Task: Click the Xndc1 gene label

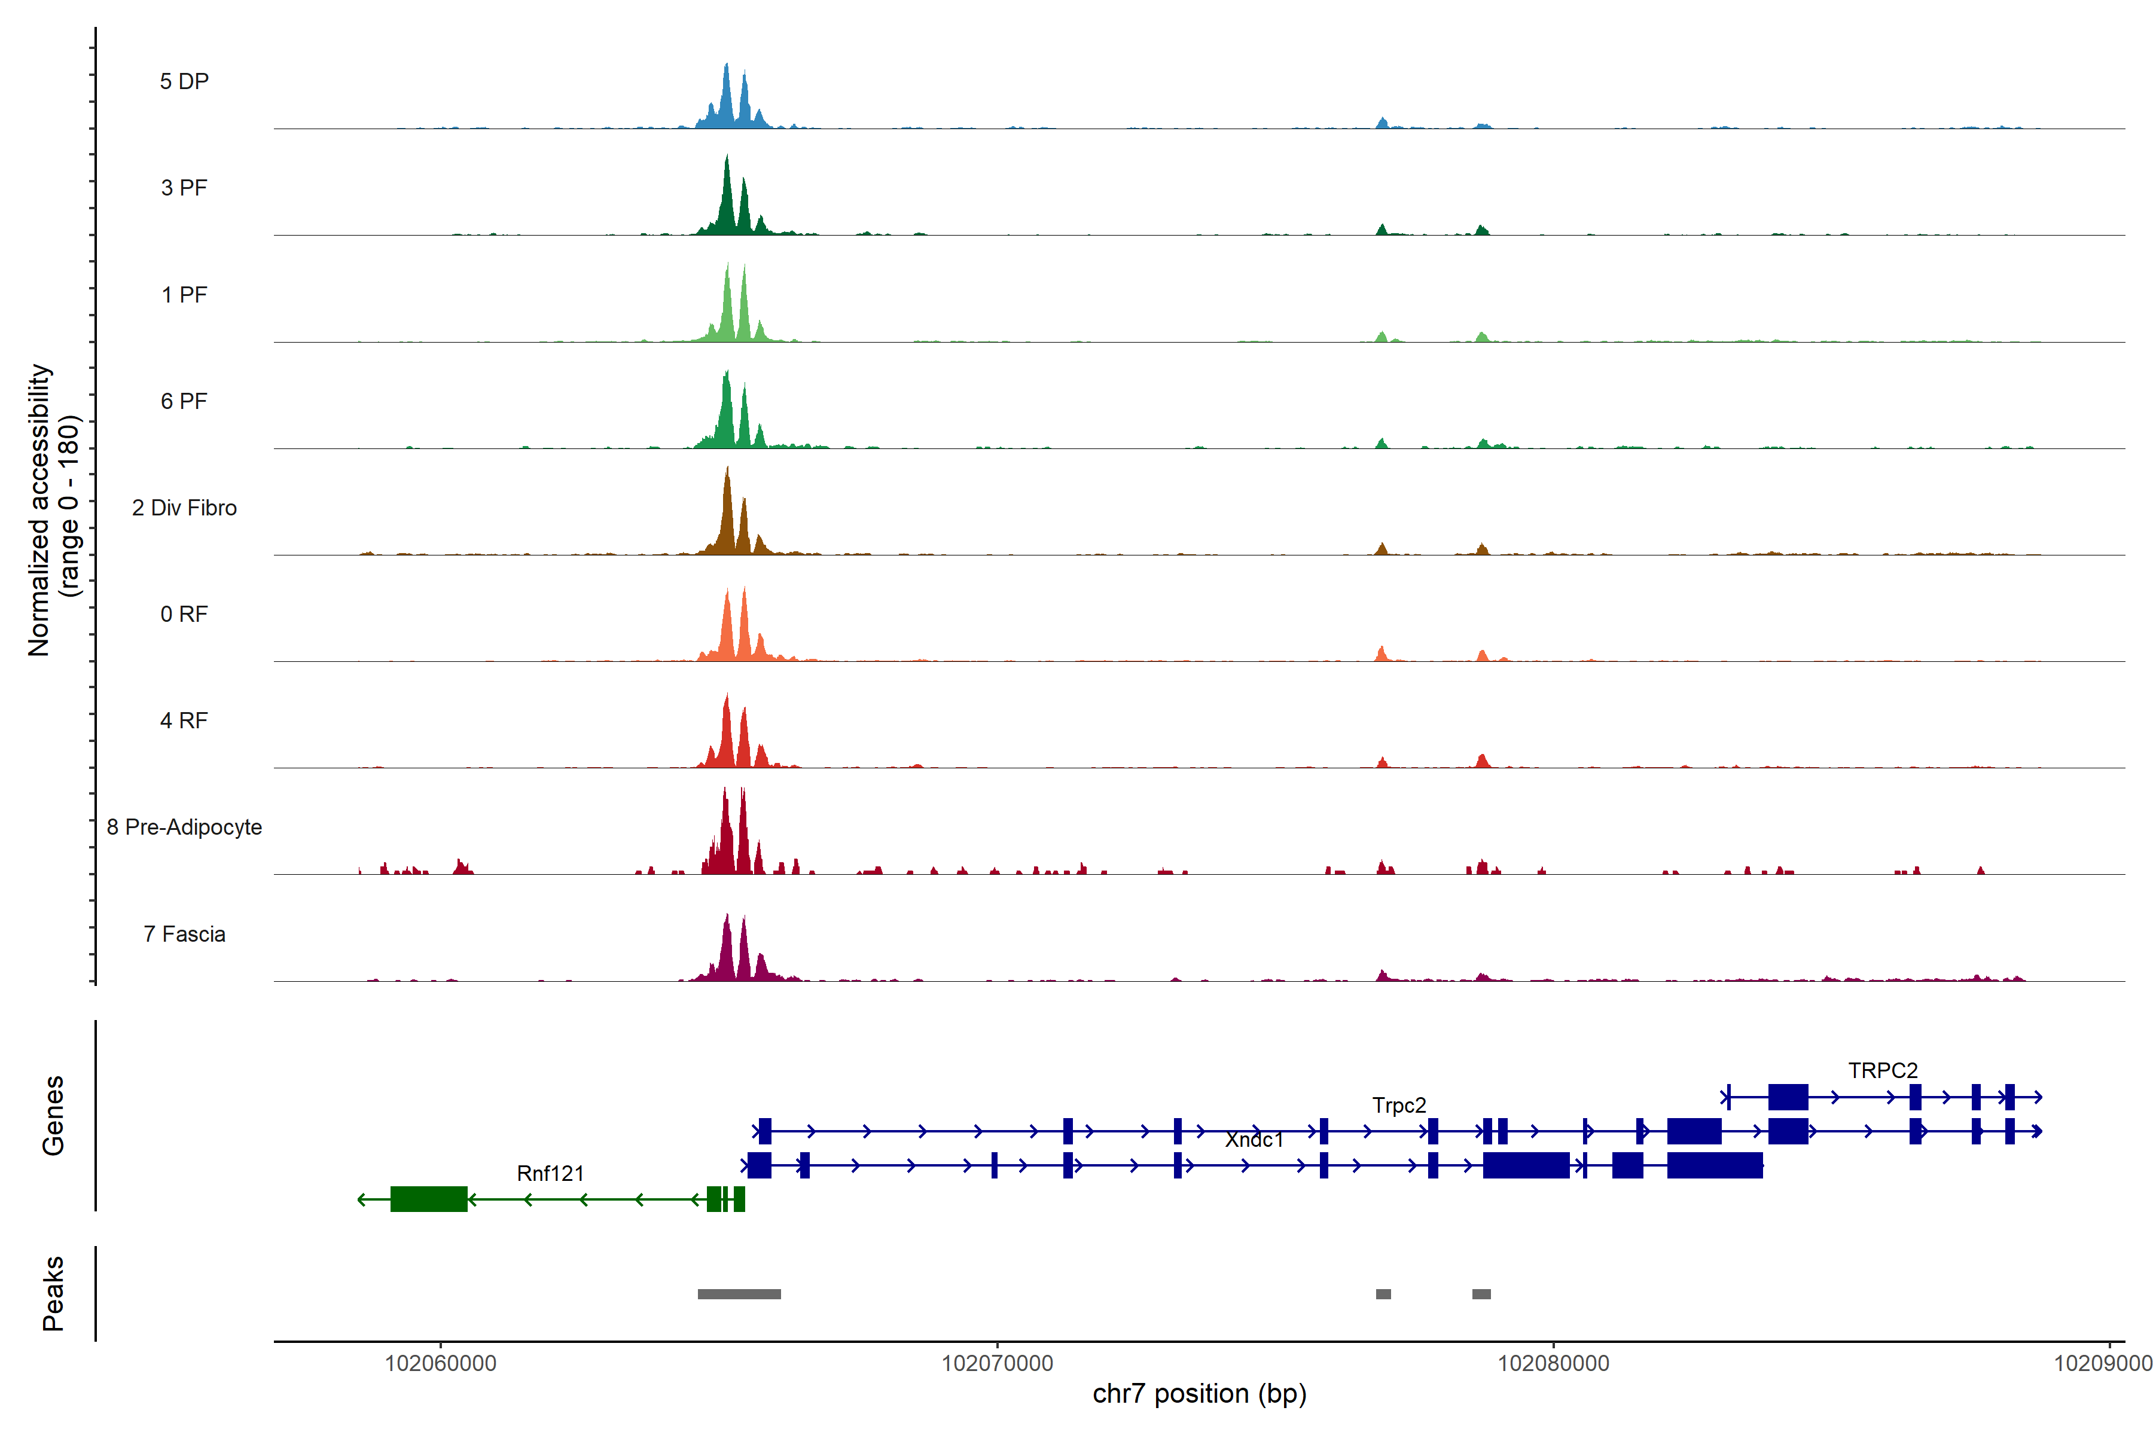Action: click(1254, 1140)
